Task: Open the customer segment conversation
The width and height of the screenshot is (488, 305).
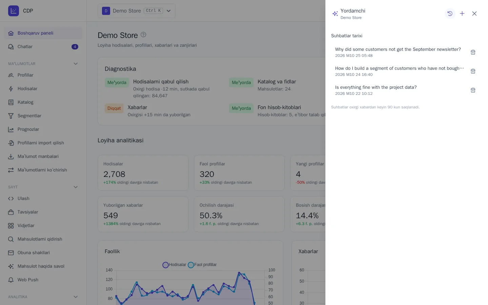Action: pos(399,71)
